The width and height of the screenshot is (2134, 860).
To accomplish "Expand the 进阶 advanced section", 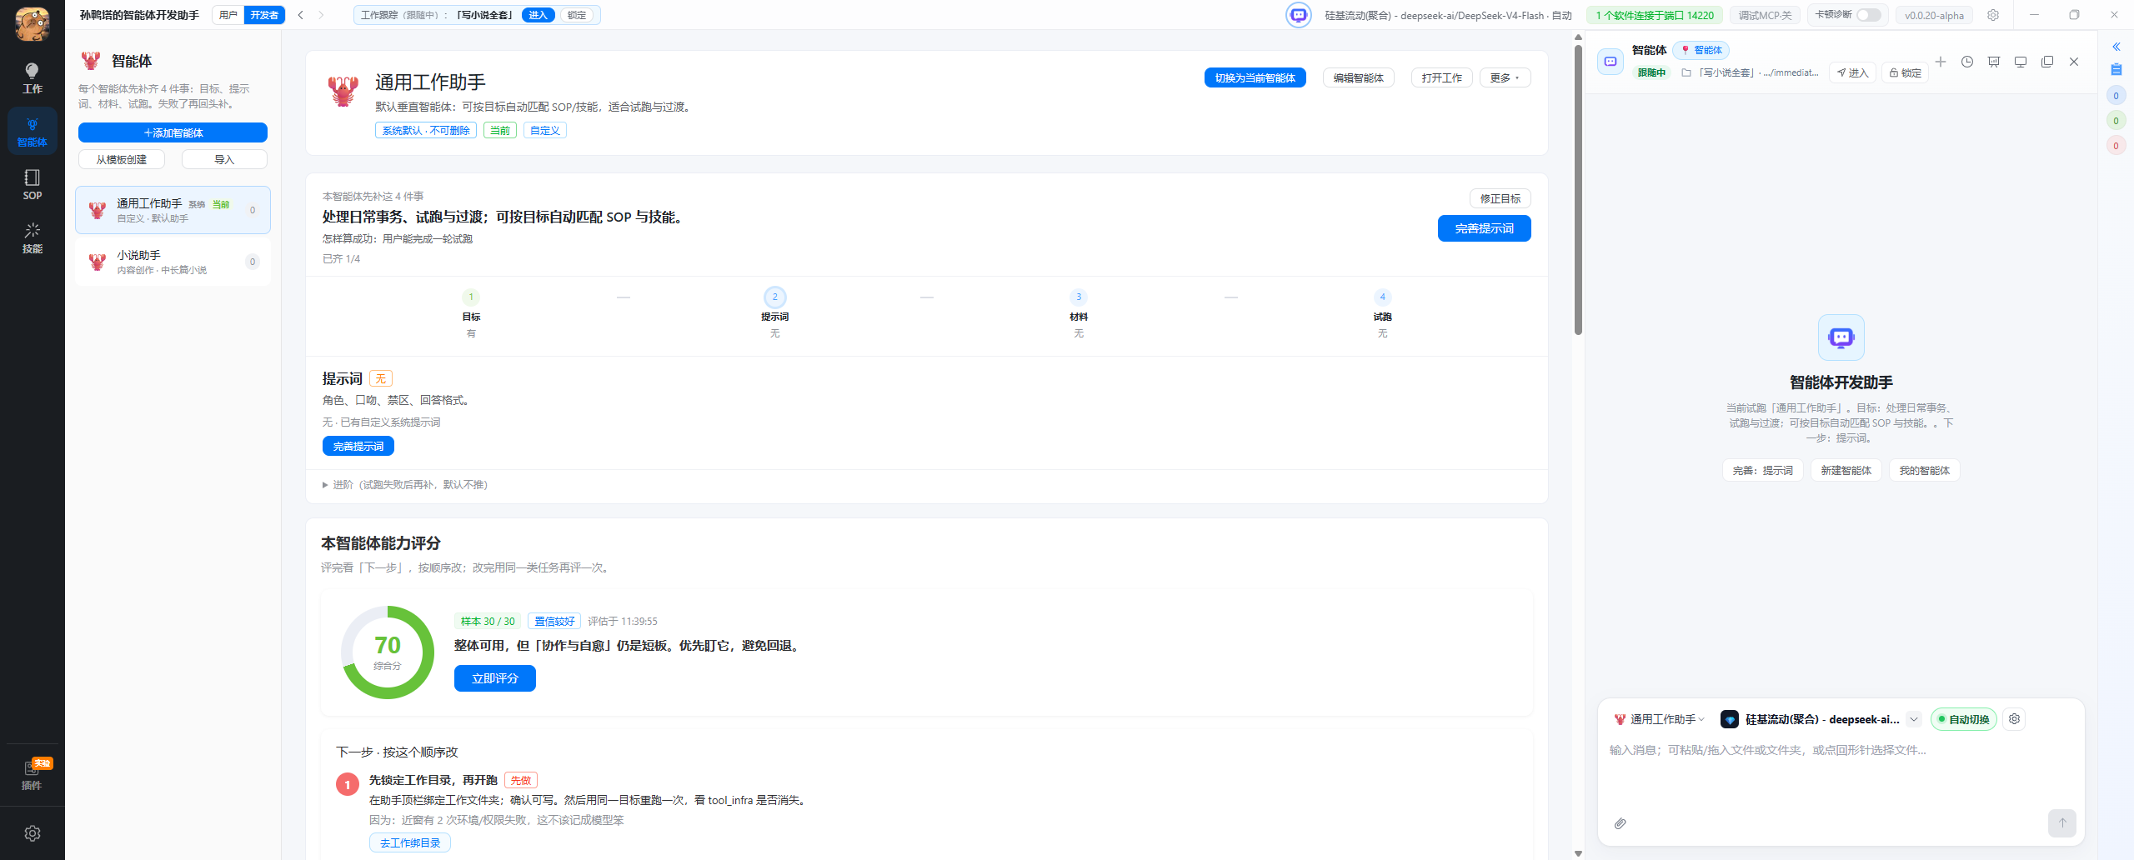I will point(405,485).
